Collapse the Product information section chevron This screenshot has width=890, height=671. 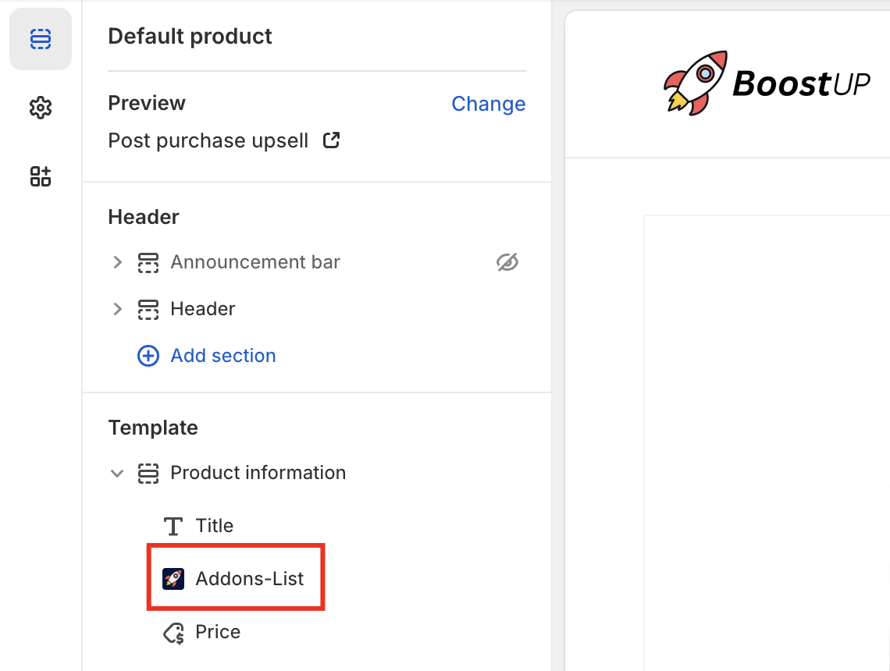point(118,473)
